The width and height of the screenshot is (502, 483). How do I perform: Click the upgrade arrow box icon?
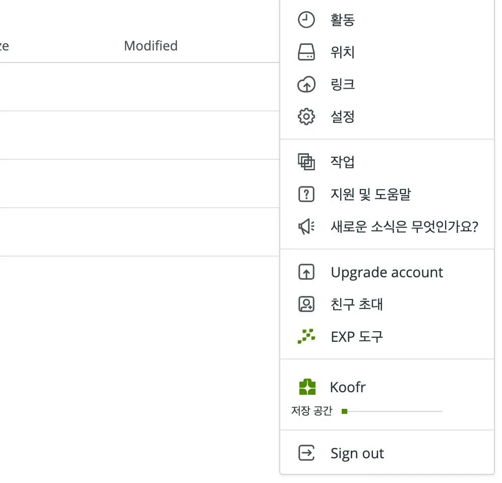coord(306,272)
